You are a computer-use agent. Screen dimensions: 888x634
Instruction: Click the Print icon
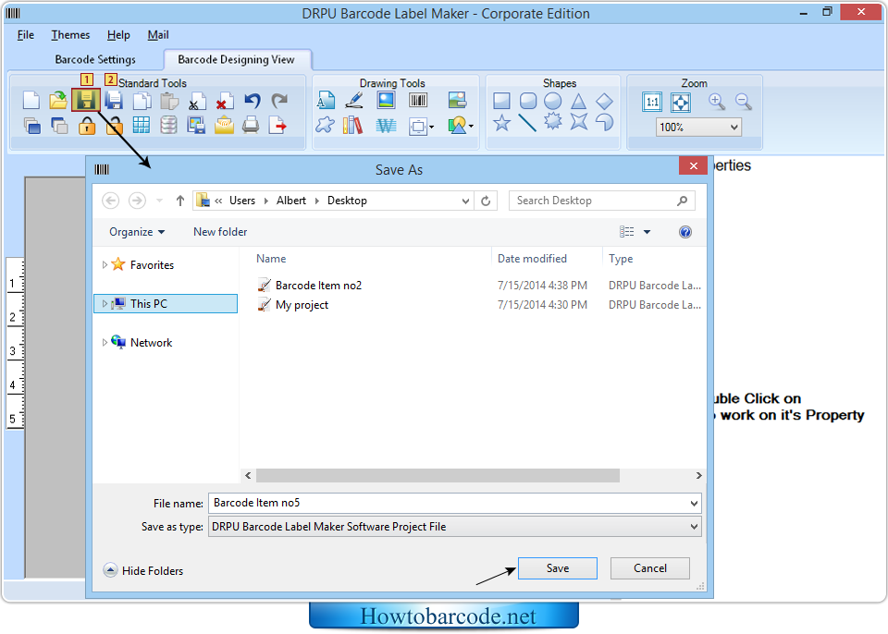pos(251,125)
